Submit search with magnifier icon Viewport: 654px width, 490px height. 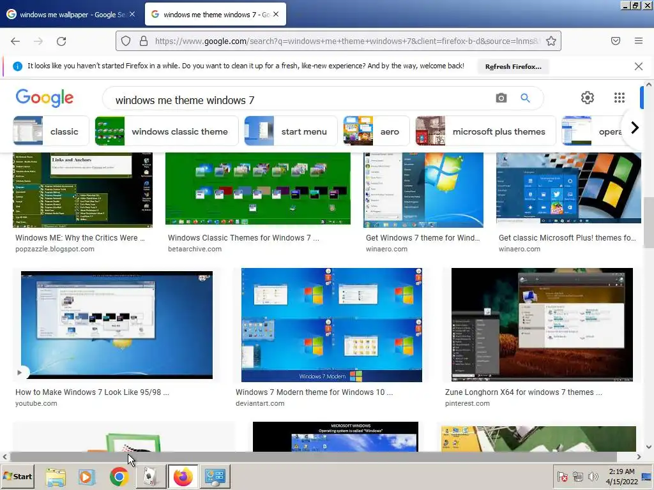pyautogui.click(x=525, y=98)
